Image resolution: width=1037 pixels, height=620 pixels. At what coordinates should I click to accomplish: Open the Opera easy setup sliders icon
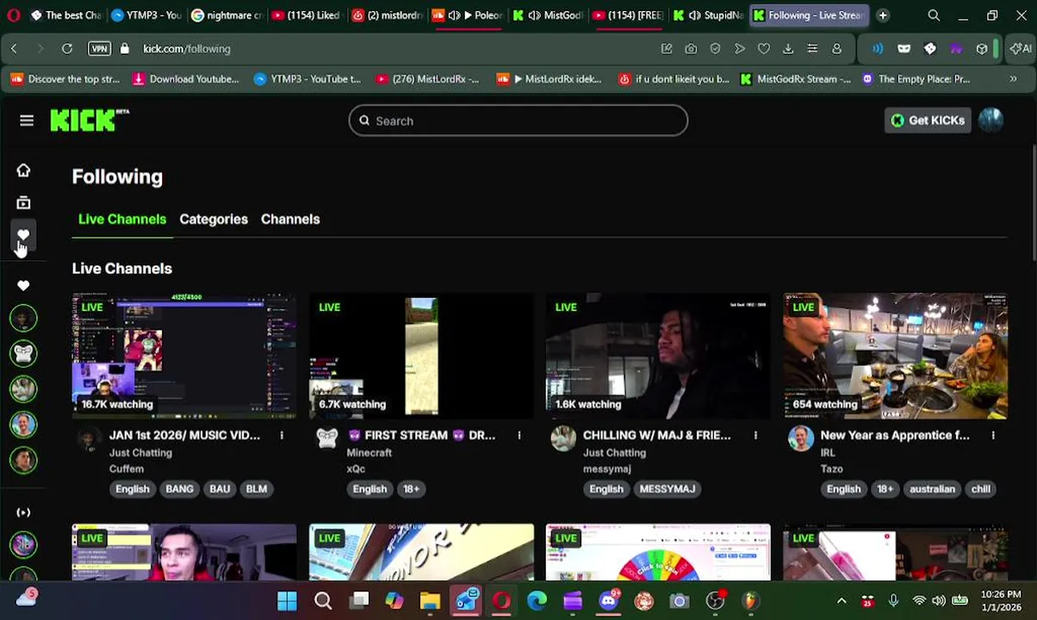click(x=812, y=49)
